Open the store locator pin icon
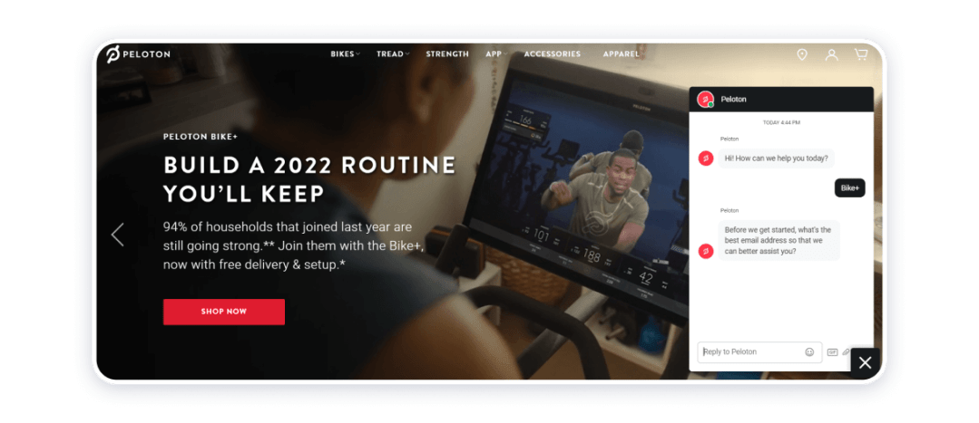The image size is (979, 423). 801,55
